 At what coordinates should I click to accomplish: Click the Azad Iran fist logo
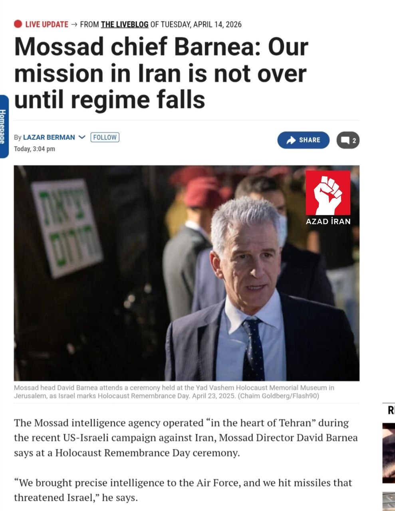328,193
